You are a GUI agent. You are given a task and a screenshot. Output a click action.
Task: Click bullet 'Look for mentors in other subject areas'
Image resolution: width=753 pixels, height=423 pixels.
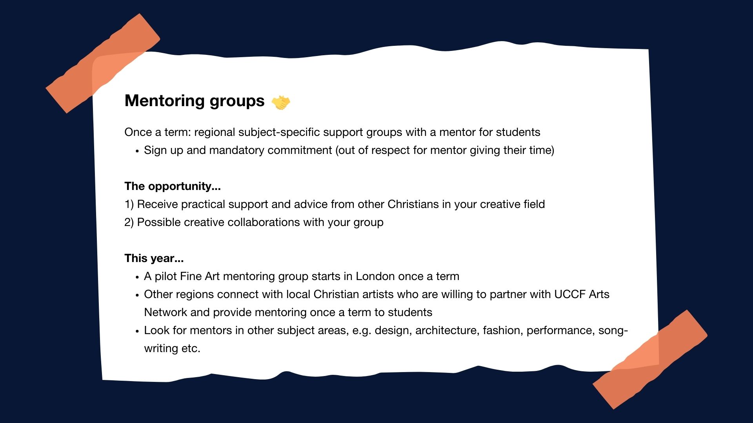(x=386, y=331)
